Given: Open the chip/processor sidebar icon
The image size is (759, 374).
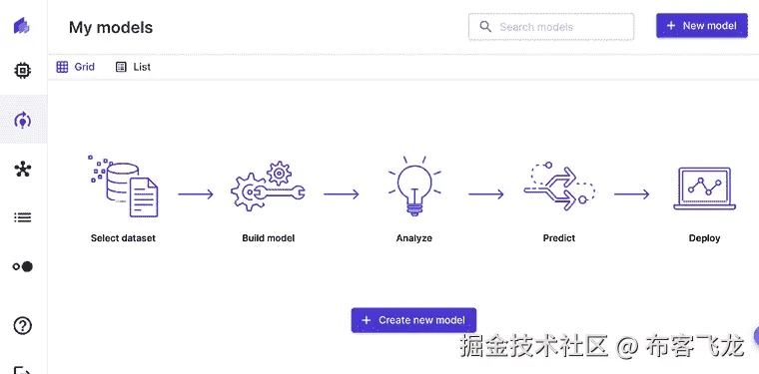Looking at the screenshot, I should 22,71.
